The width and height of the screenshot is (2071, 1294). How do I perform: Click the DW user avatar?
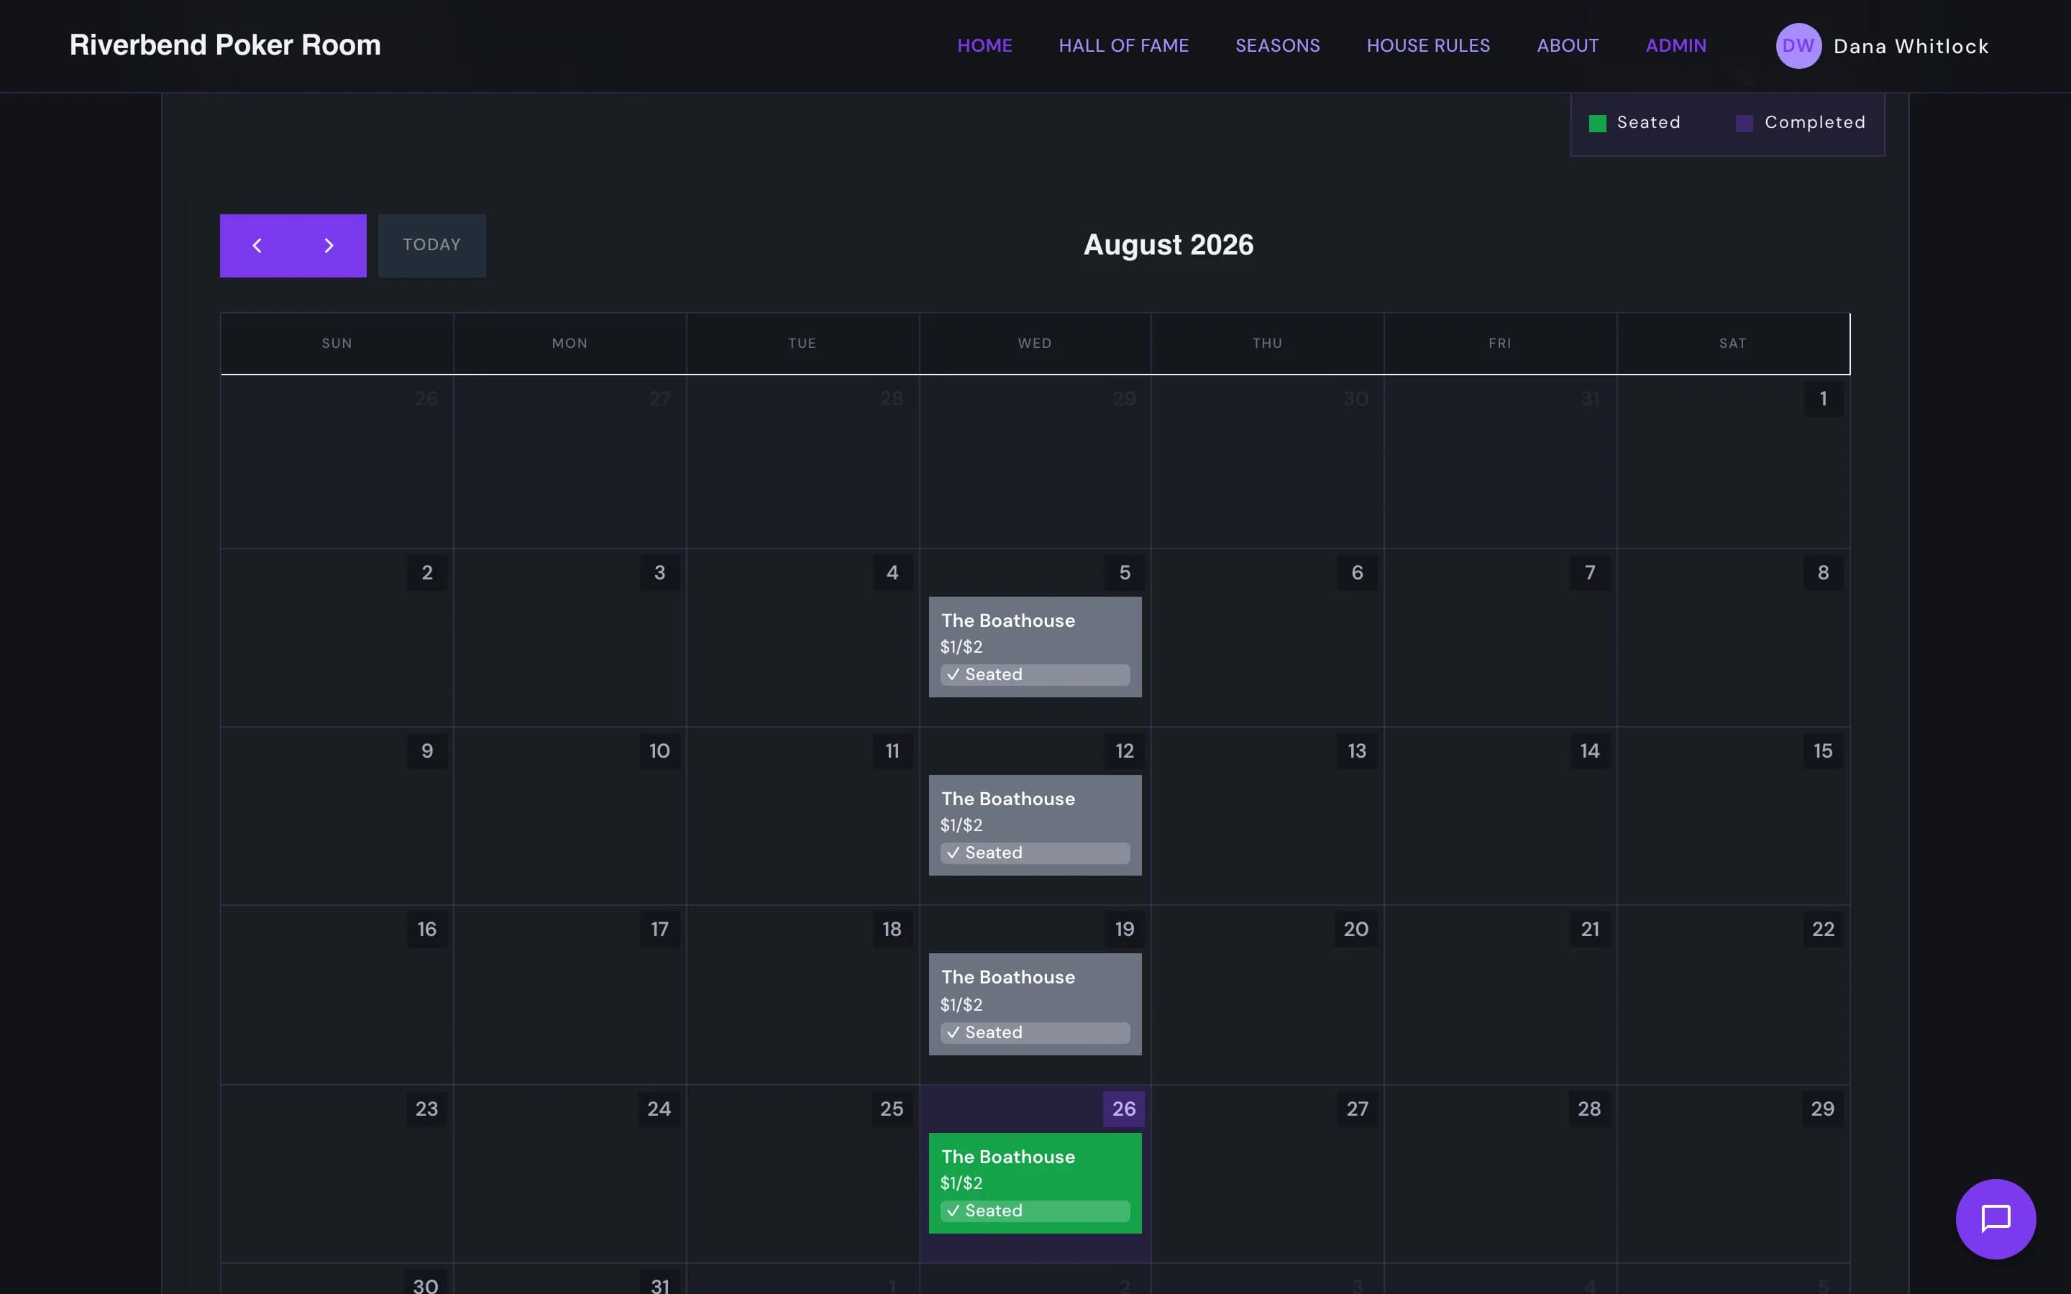pos(1798,46)
